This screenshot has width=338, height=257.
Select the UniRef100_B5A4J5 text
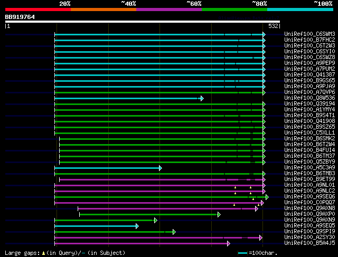click(309, 243)
